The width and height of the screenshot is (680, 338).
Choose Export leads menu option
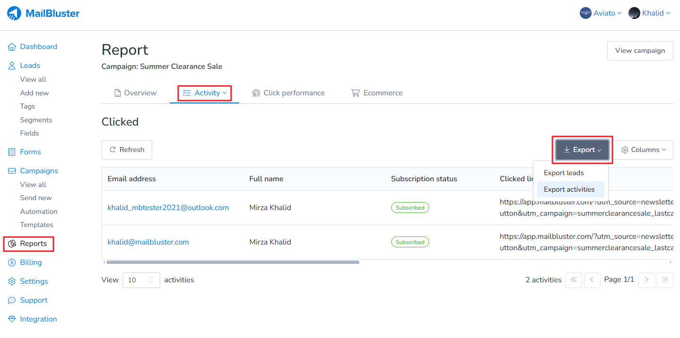[x=564, y=173]
